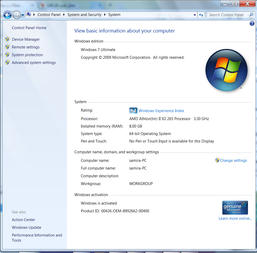Maximize the System window

[x=235, y=4]
